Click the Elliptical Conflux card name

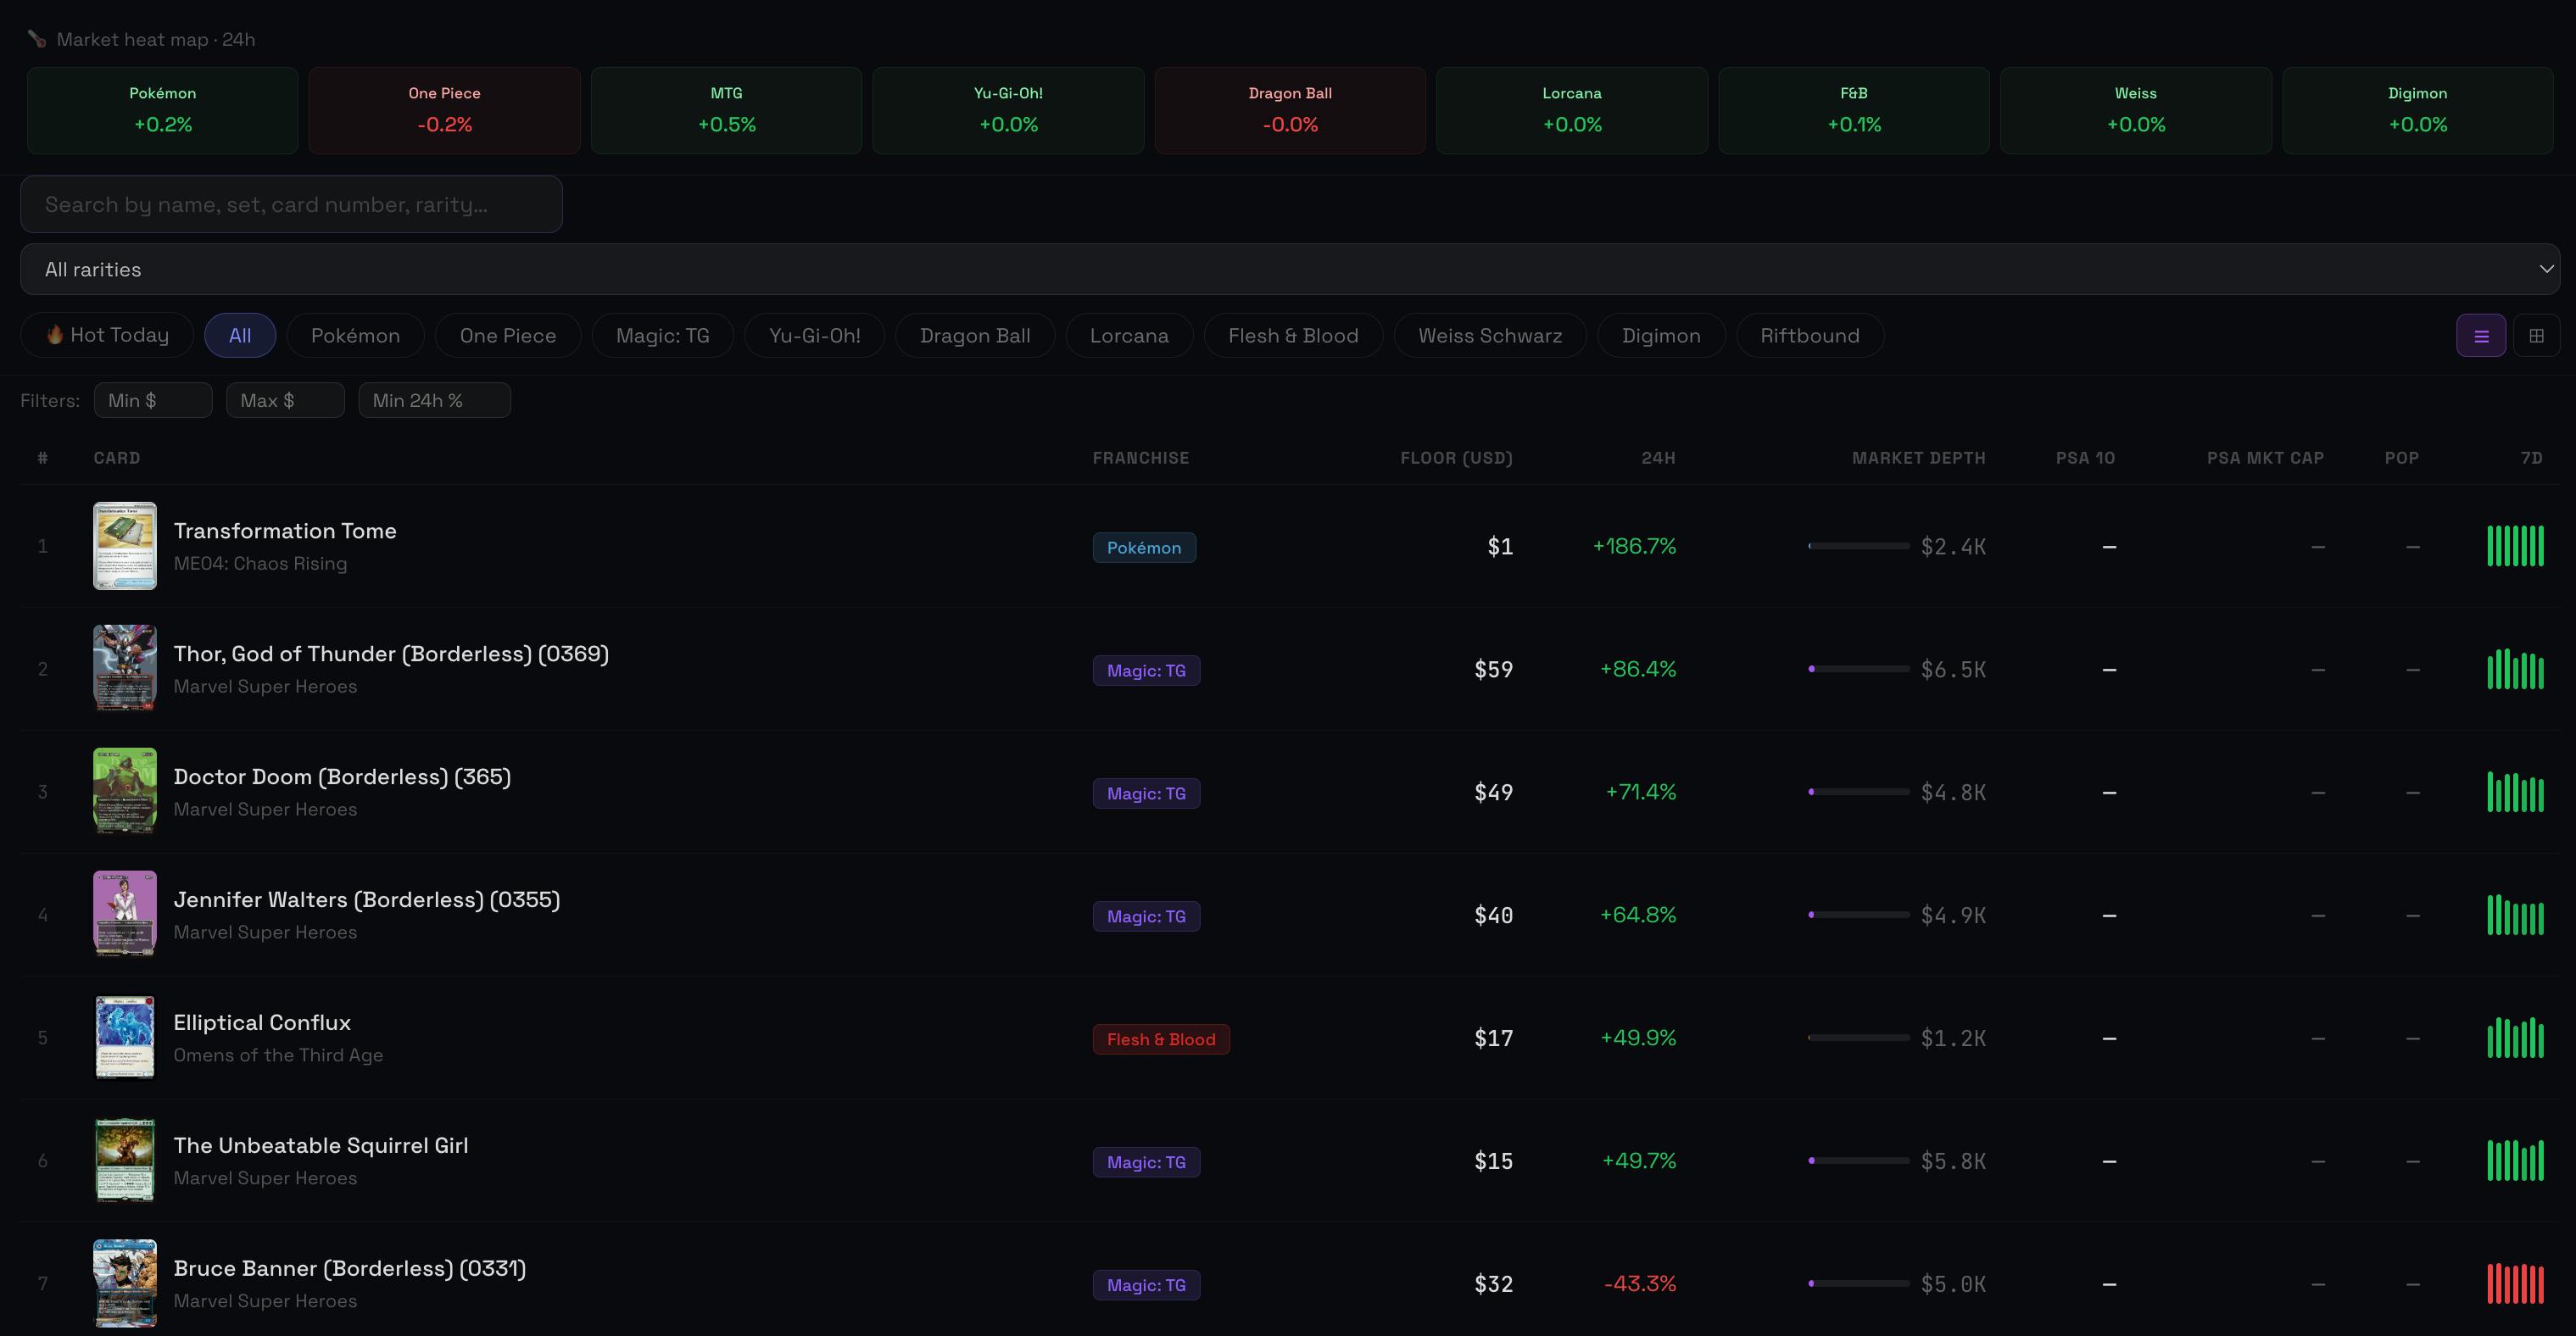click(x=262, y=1023)
